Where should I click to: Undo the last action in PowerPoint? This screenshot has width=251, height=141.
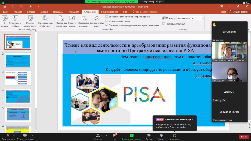pos(13,6)
